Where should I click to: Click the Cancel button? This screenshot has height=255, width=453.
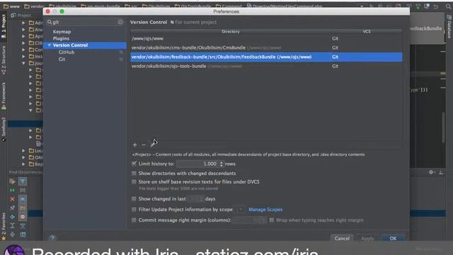(x=342, y=238)
